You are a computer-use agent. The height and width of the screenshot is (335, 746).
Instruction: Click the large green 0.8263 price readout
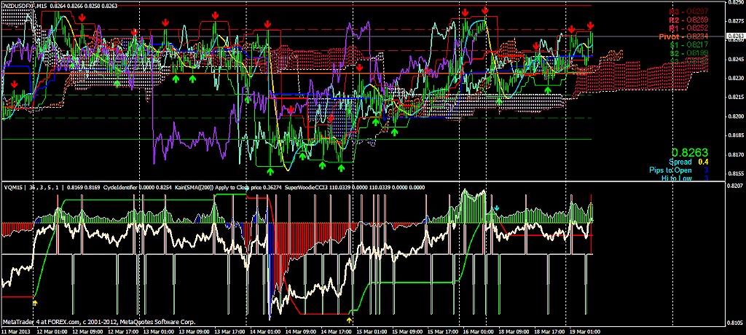[x=688, y=153]
